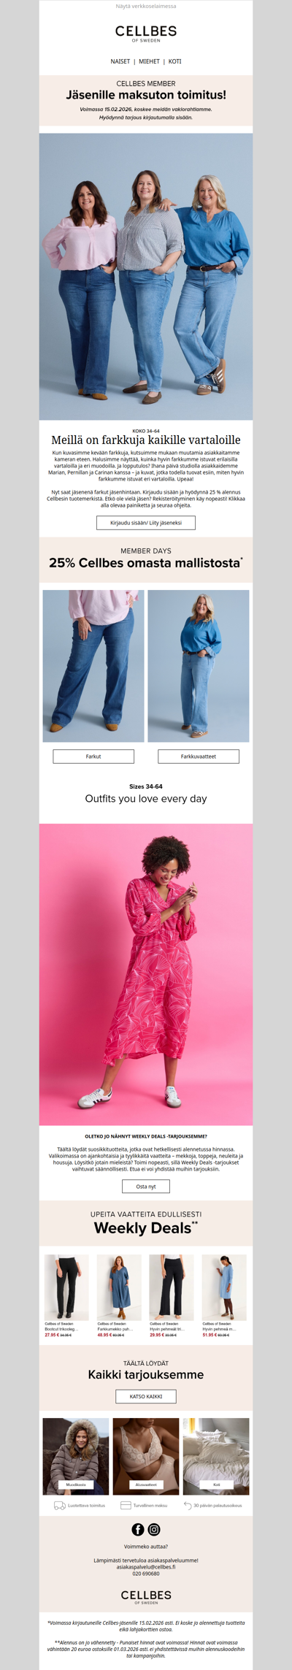Open the KOTI menu item
Image resolution: width=292 pixels, height=1670 pixels.
175,61
